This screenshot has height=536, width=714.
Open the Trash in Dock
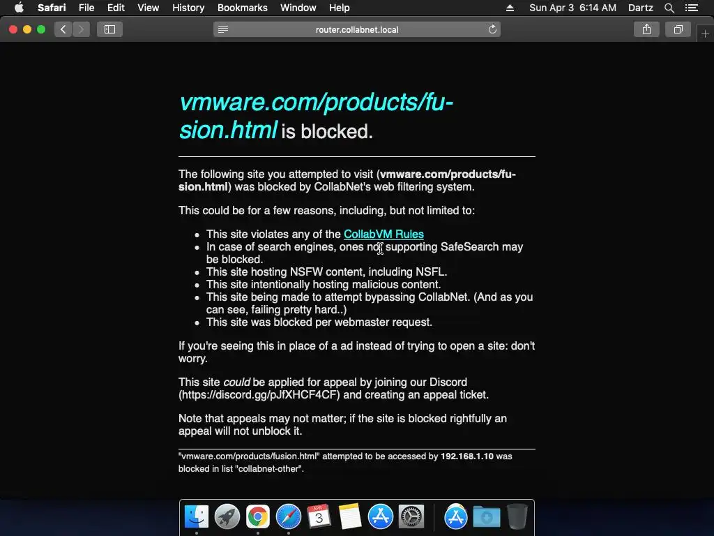[x=517, y=516]
